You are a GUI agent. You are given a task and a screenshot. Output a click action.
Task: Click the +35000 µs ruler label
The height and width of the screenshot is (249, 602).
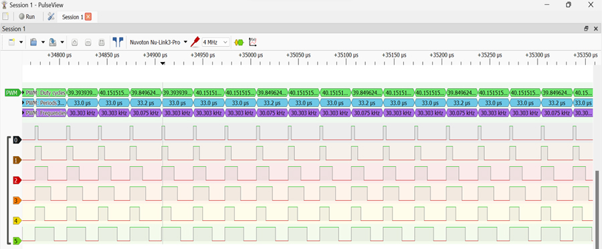coord(250,55)
